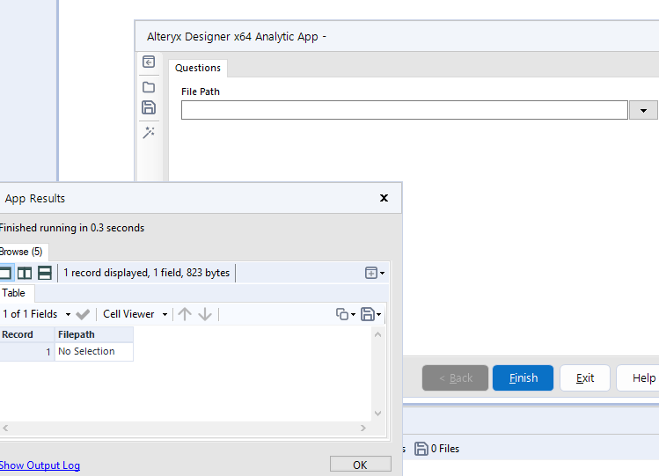The height and width of the screenshot is (476, 659).
Task: Click the magic wand icon in sidebar
Action: click(149, 132)
